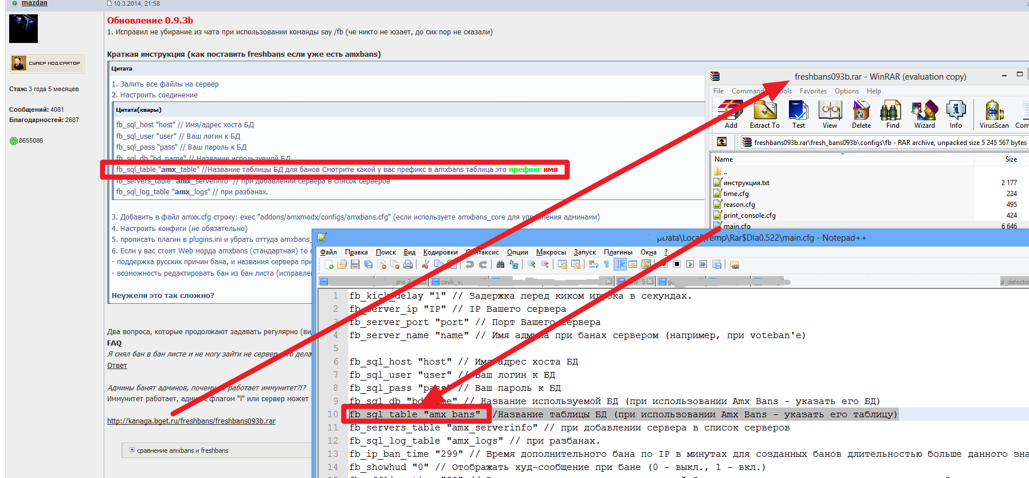
Task: Open the Опции menu in Notepad++
Action: point(517,252)
